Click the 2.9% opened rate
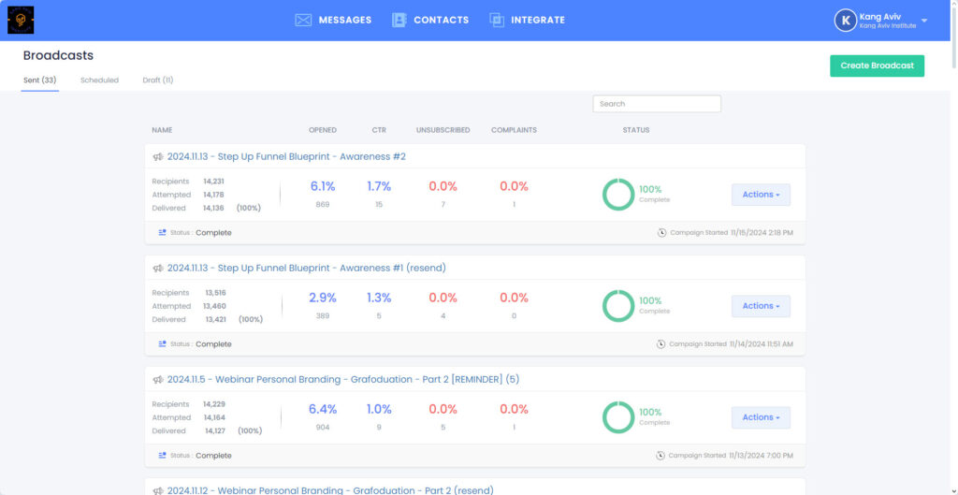Viewport: 958px width, 495px height. (x=323, y=298)
